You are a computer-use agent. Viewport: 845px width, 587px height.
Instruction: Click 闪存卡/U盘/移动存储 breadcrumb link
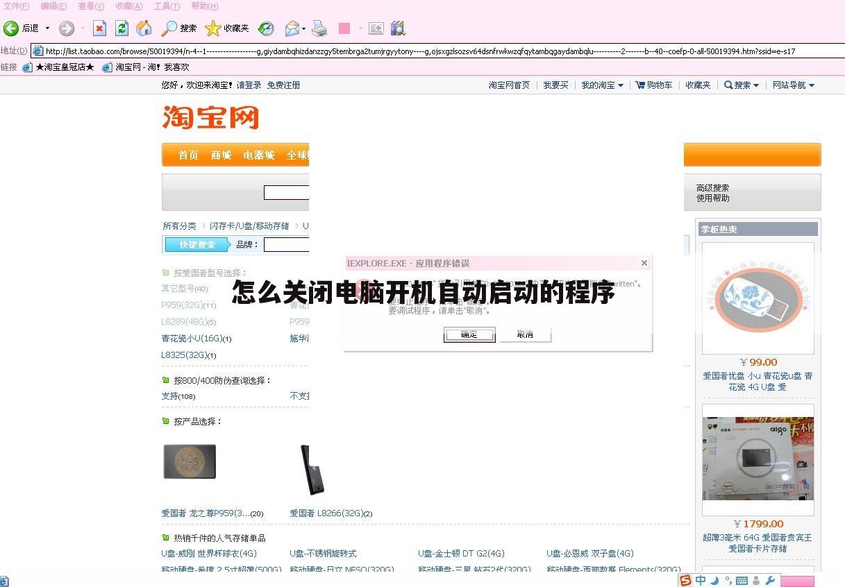click(x=249, y=226)
